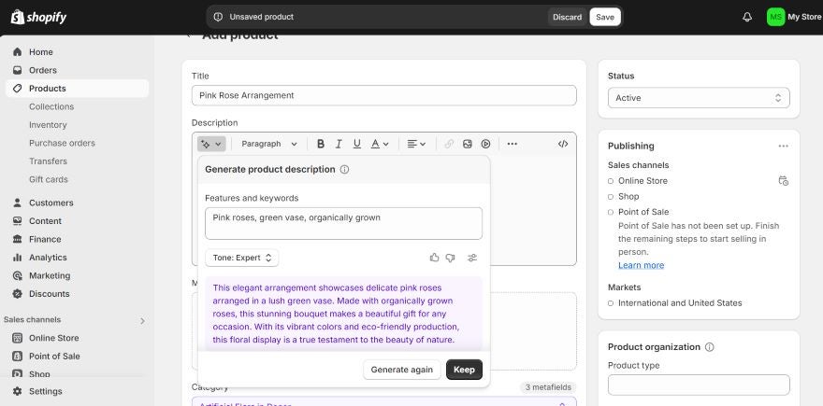This screenshot has width=823, height=406.
Task: Discard the unsaved product
Action: [568, 17]
